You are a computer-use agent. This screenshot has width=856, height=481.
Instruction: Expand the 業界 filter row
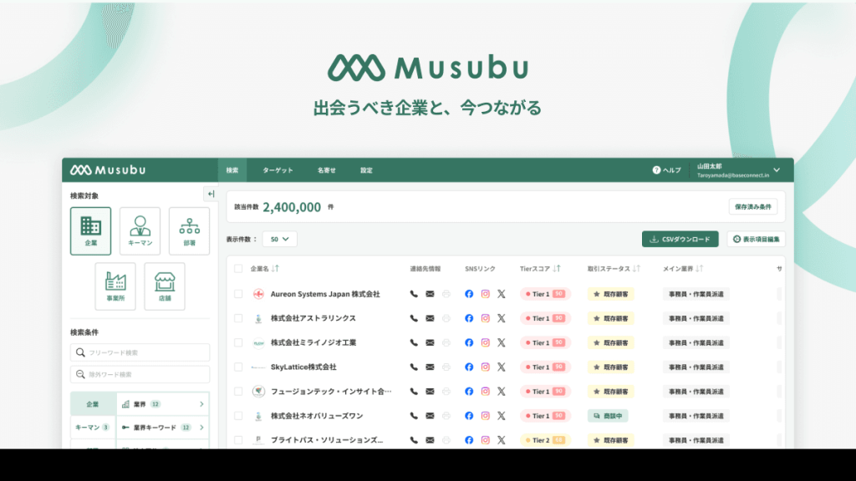coord(163,404)
